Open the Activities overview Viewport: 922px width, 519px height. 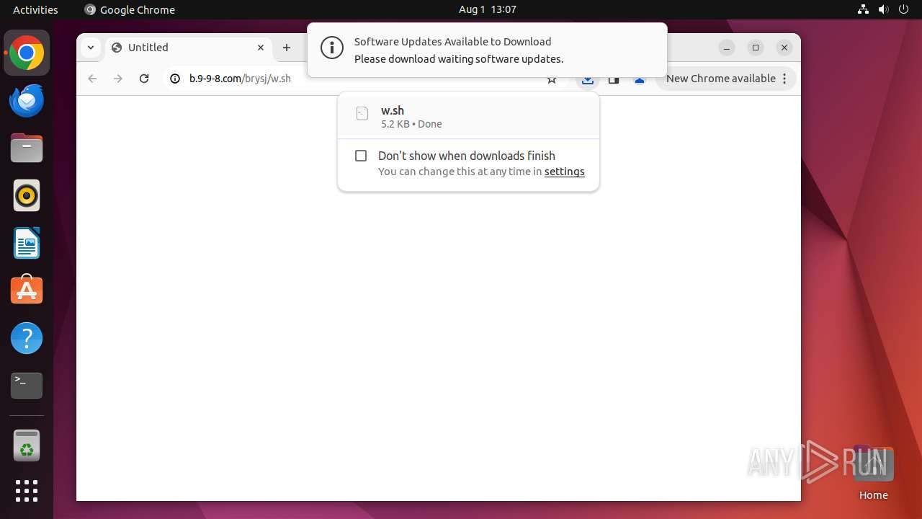tap(35, 9)
